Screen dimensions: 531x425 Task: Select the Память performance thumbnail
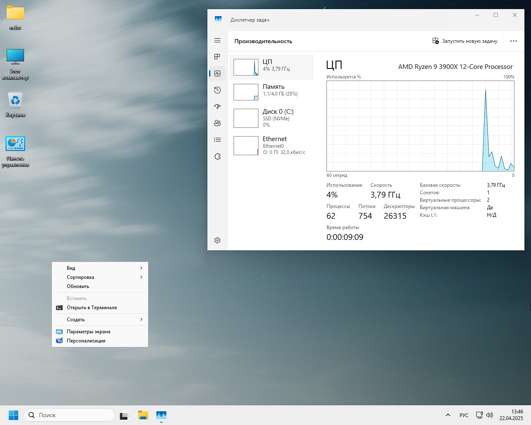[272, 92]
